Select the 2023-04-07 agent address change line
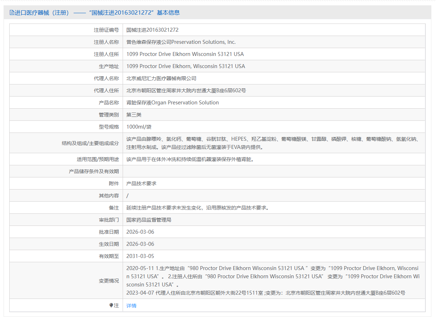The image size is (436, 321). coord(266,293)
